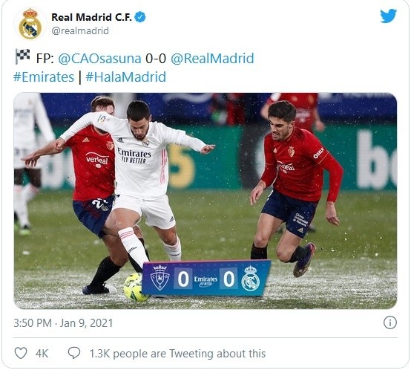411x373 pixels.
Task: Click the 4K likes count
Action: (x=42, y=354)
